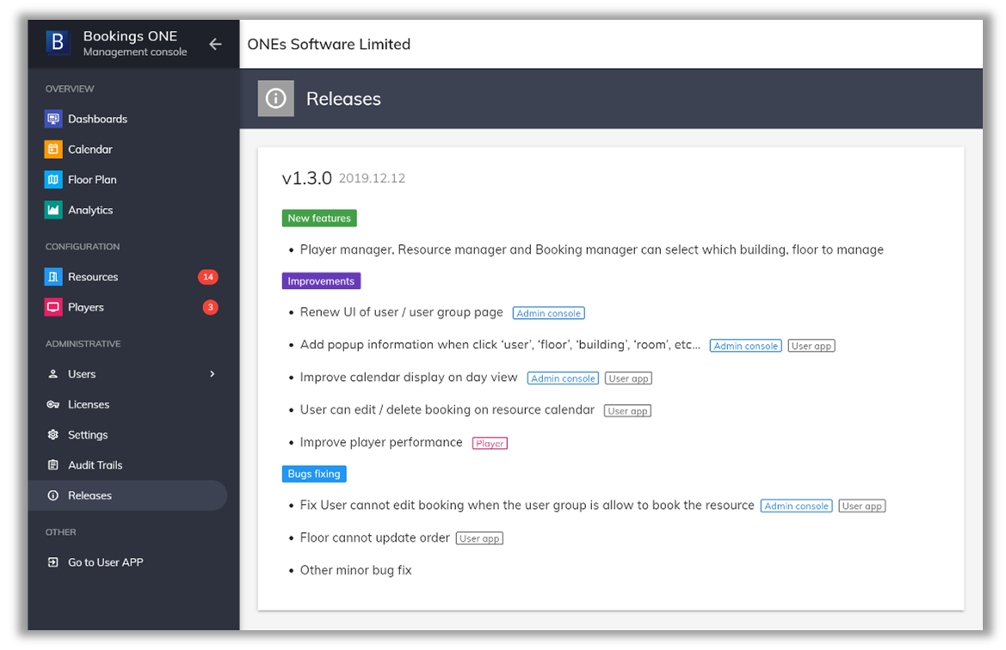Image resolution: width=1006 pixels, height=650 pixels.
Task: Click the Players badge showing 3
Action: pyautogui.click(x=210, y=307)
